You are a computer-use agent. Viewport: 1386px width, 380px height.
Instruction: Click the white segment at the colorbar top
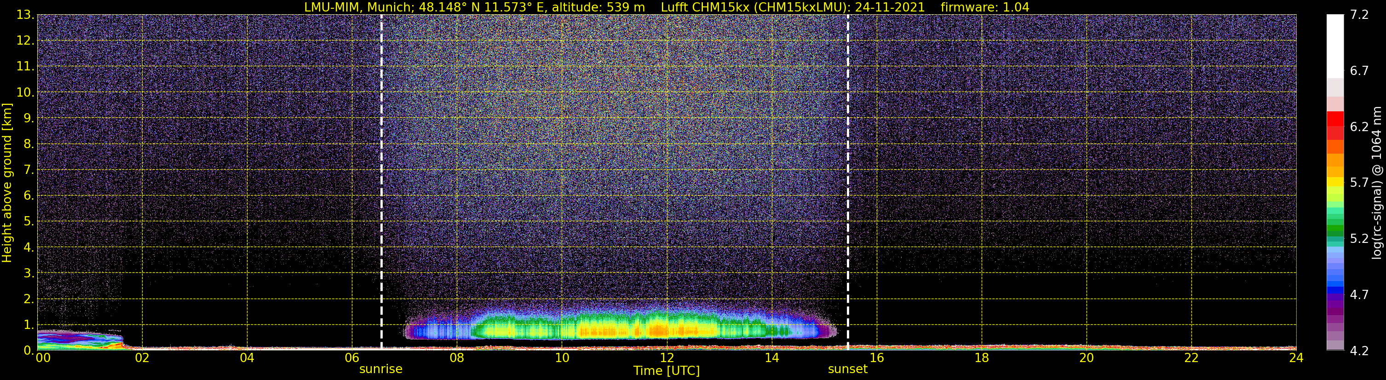click(x=1335, y=46)
